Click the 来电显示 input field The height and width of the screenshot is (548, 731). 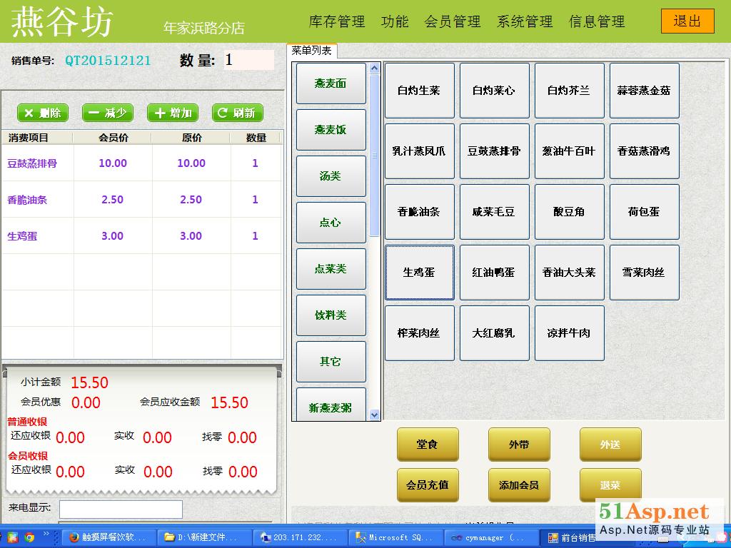(x=121, y=509)
